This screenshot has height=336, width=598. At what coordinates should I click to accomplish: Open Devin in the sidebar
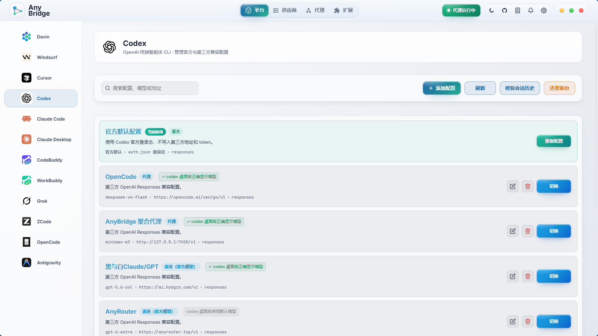41,37
